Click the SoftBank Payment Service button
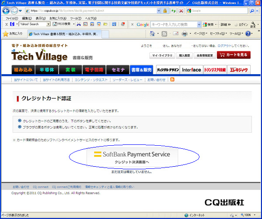The height and width of the screenshot is (219, 262). 131,157
